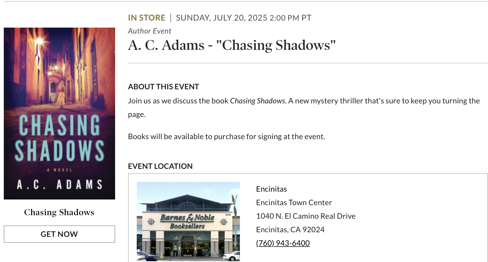This screenshot has width=488, height=262.
Task: Click the ABOUT THIS EVENT heading
Action: [164, 87]
